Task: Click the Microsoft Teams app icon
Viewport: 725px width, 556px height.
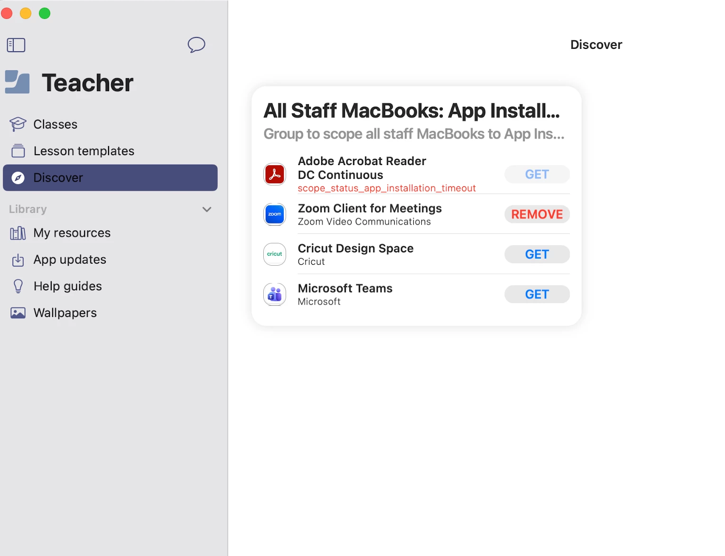Action: 275,294
